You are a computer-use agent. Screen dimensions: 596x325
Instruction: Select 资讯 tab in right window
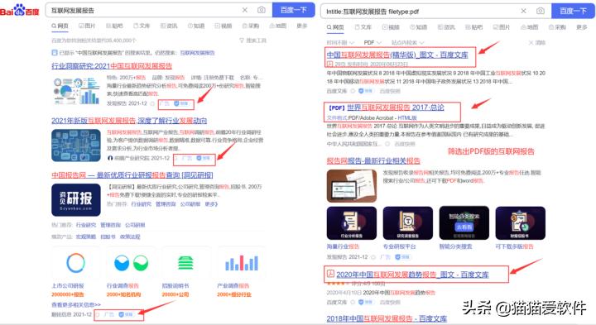pyautogui.click(x=446, y=27)
